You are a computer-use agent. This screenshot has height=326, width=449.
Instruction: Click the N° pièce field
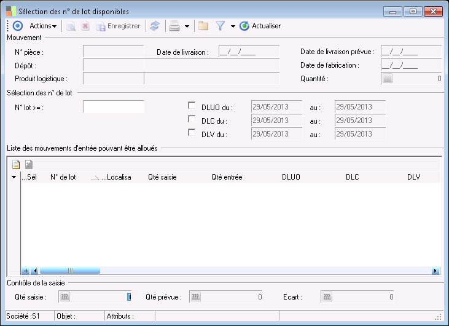114,52
